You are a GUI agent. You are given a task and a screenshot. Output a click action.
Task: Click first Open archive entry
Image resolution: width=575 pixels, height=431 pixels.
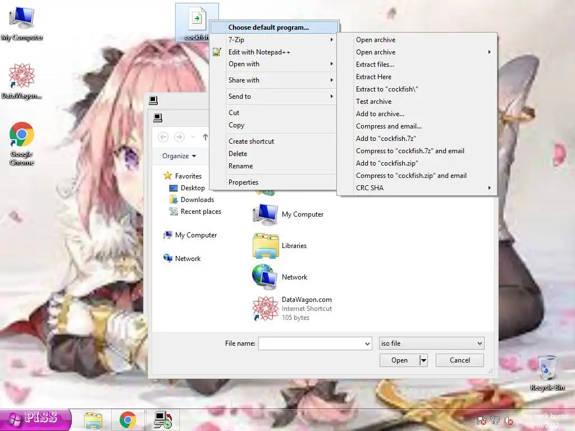pos(417,40)
